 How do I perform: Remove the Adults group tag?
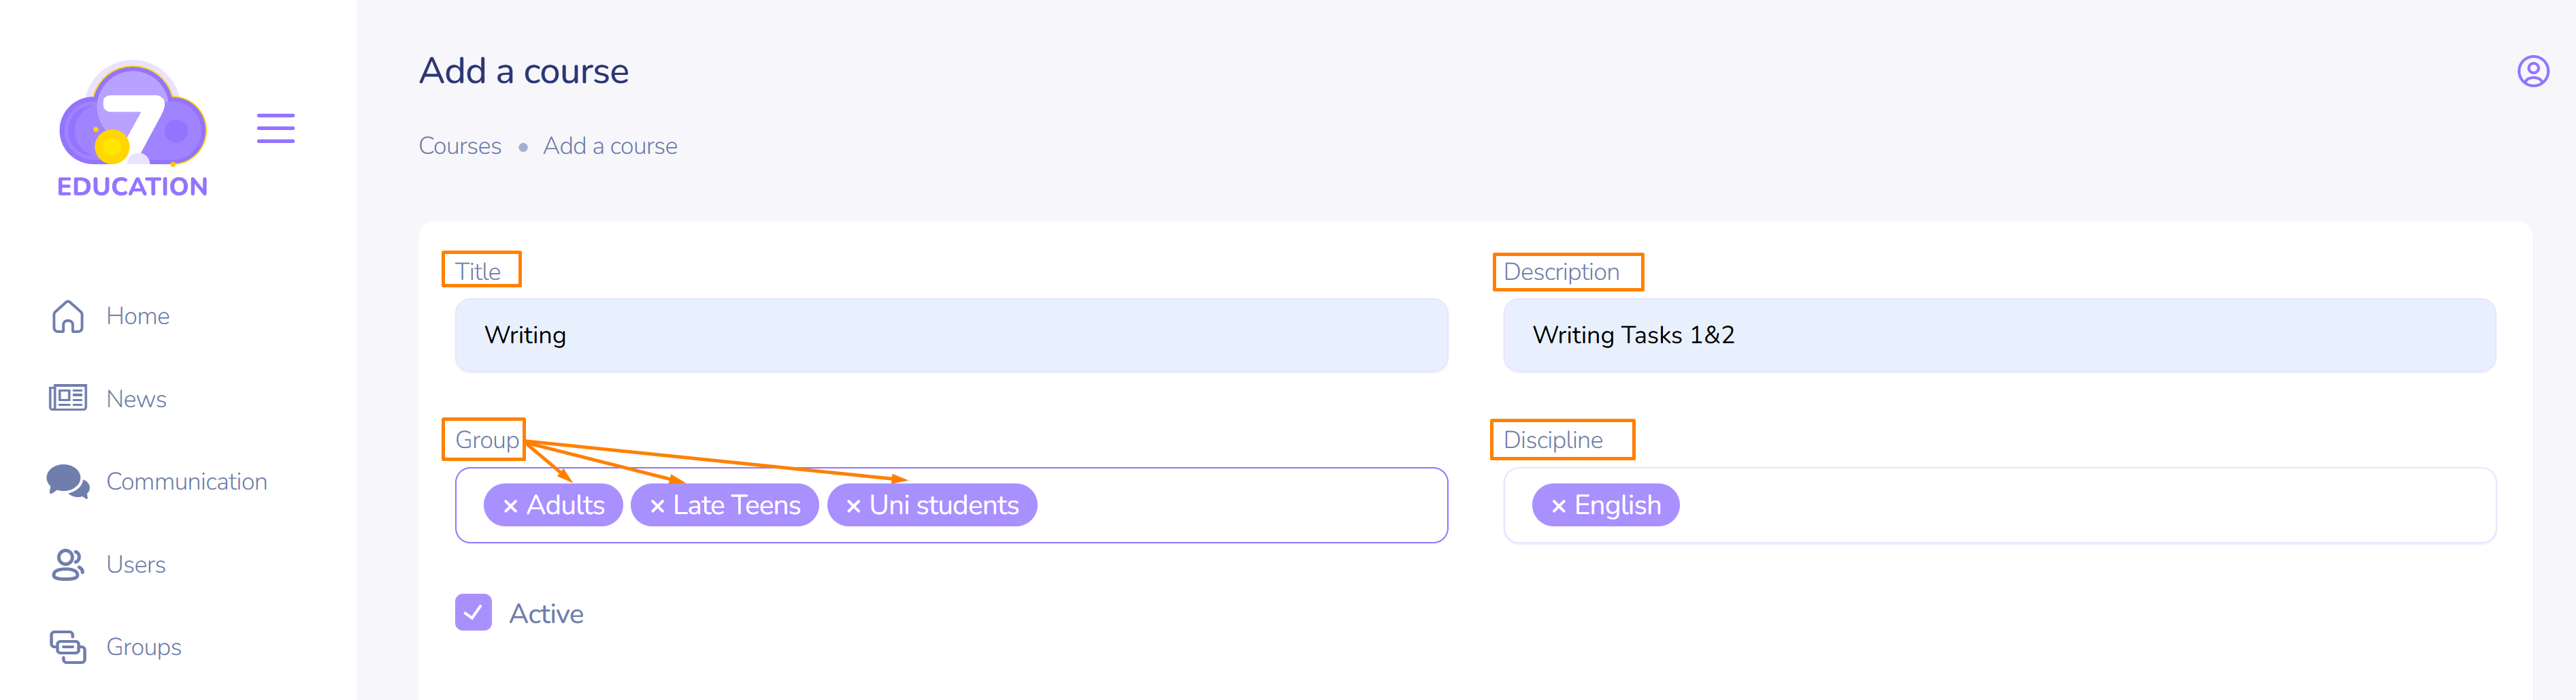[510, 507]
